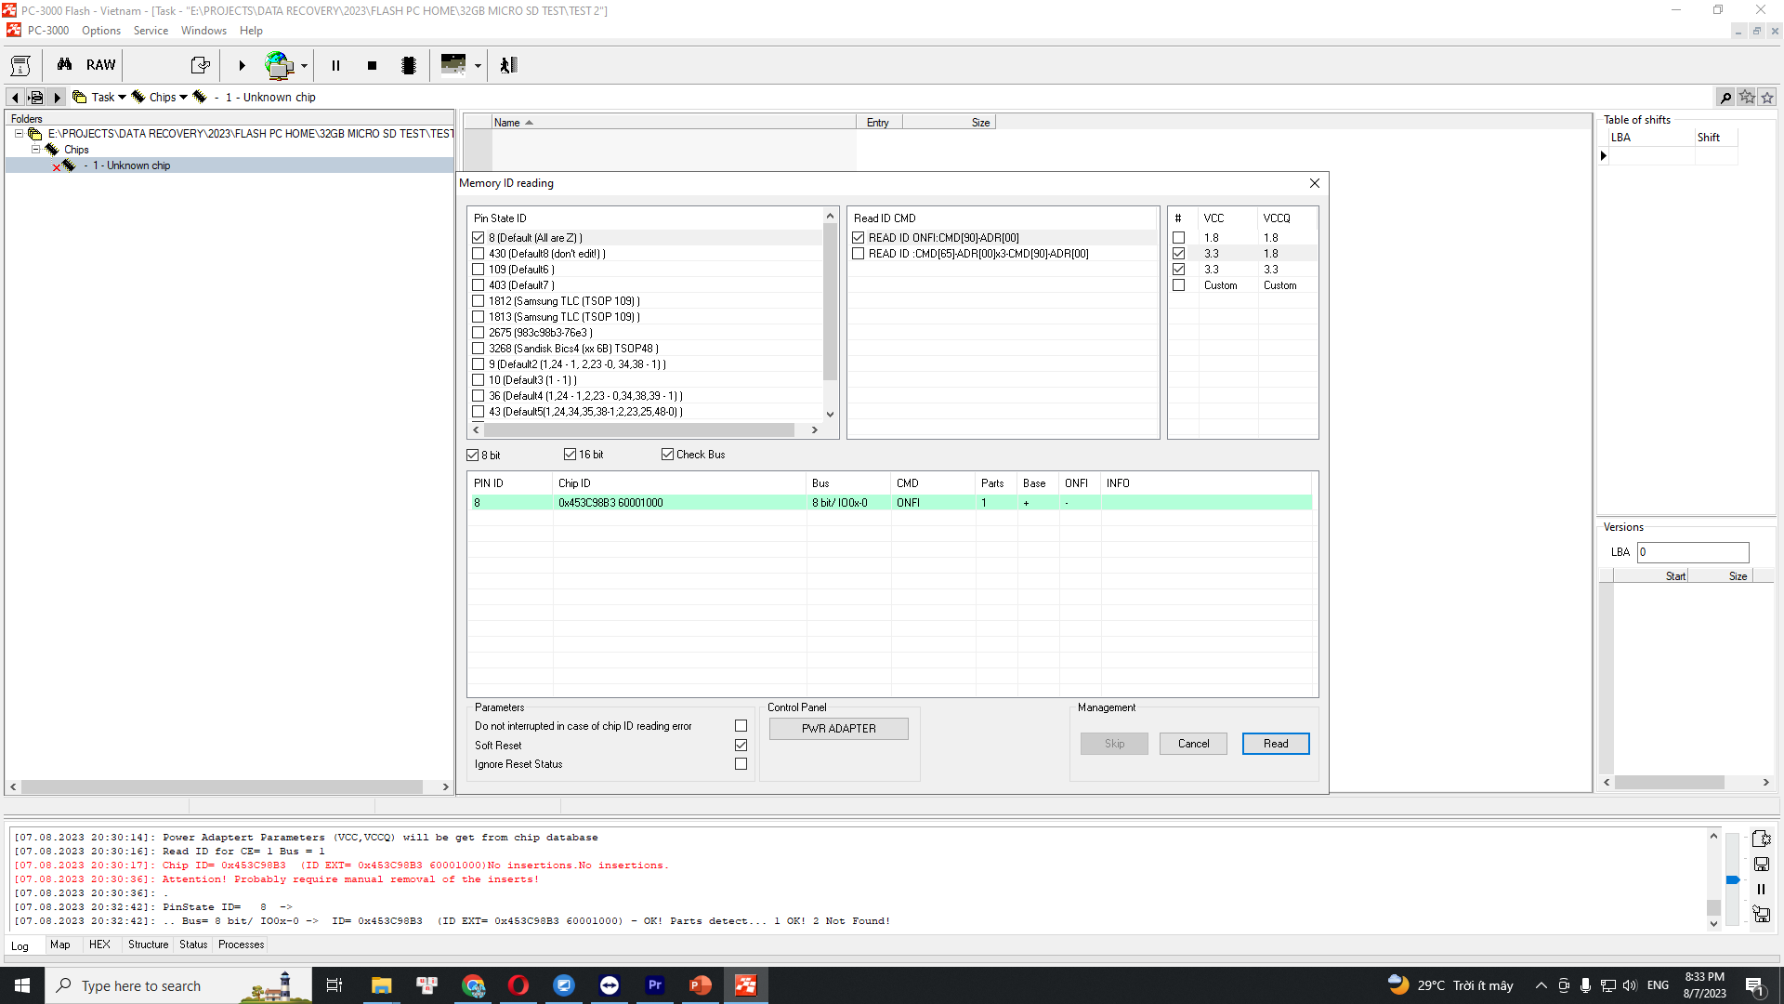Screen dimensions: 1784x1004
Task: Enable the READ ID CMD[65] command checkbox
Action: (x=858, y=254)
